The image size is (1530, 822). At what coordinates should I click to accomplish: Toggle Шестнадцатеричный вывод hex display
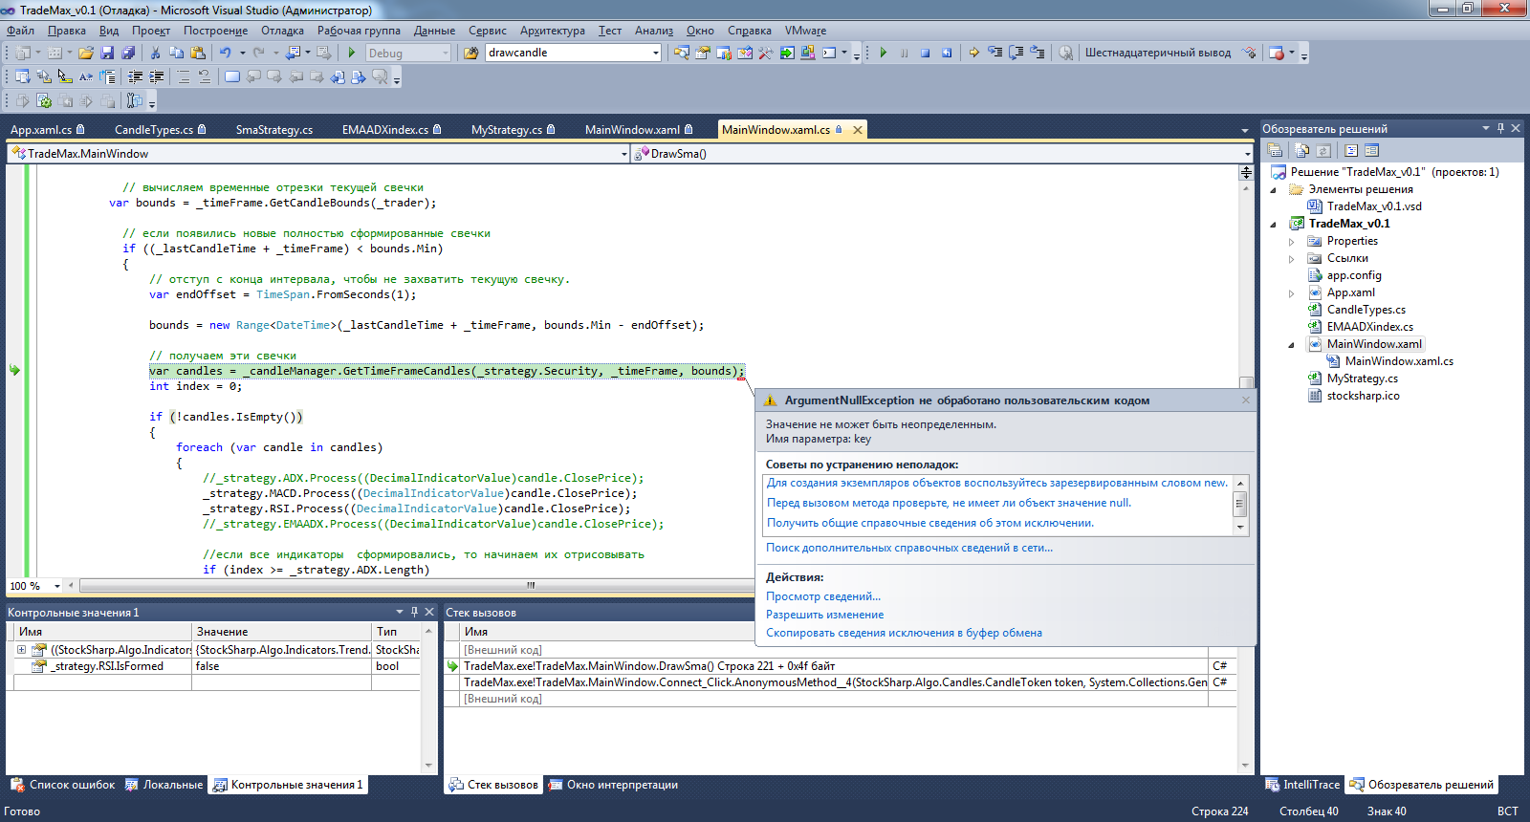[1157, 53]
